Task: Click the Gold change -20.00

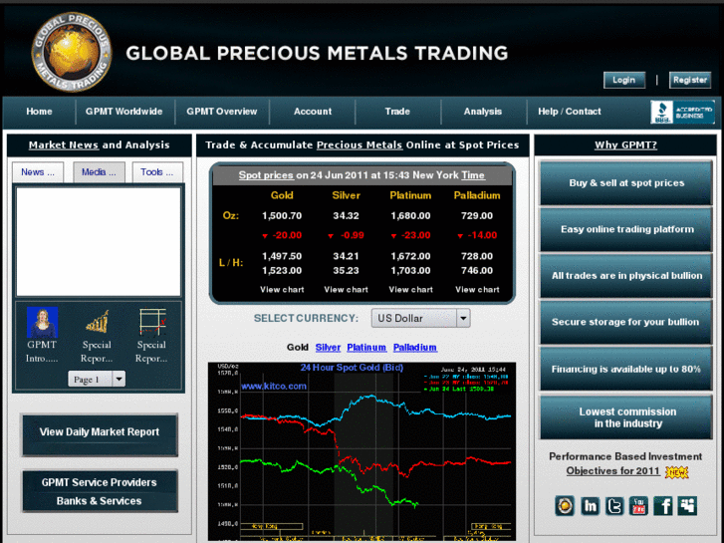Action: click(x=282, y=235)
